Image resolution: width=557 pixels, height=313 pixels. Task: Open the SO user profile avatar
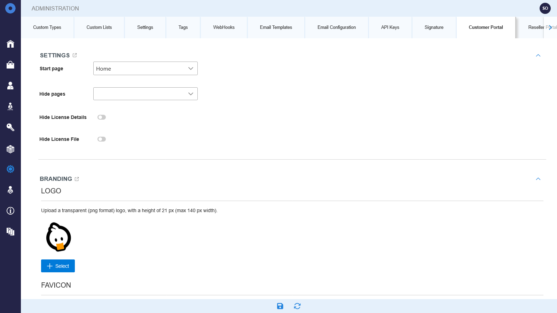tap(545, 8)
